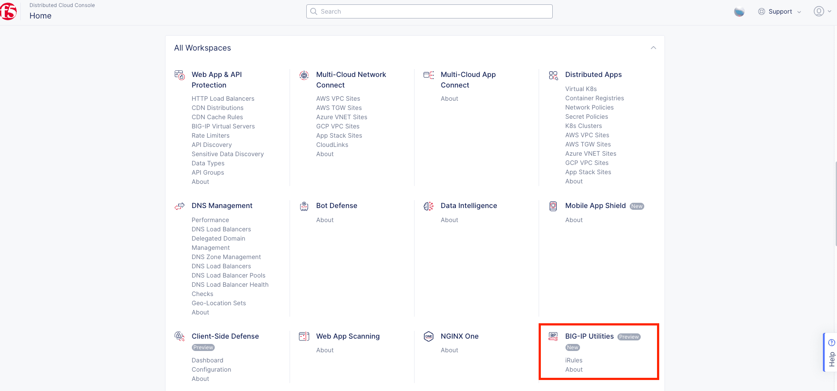
Task: Open the Data Intelligence workspace icon
Action: (x=429, y=206)
